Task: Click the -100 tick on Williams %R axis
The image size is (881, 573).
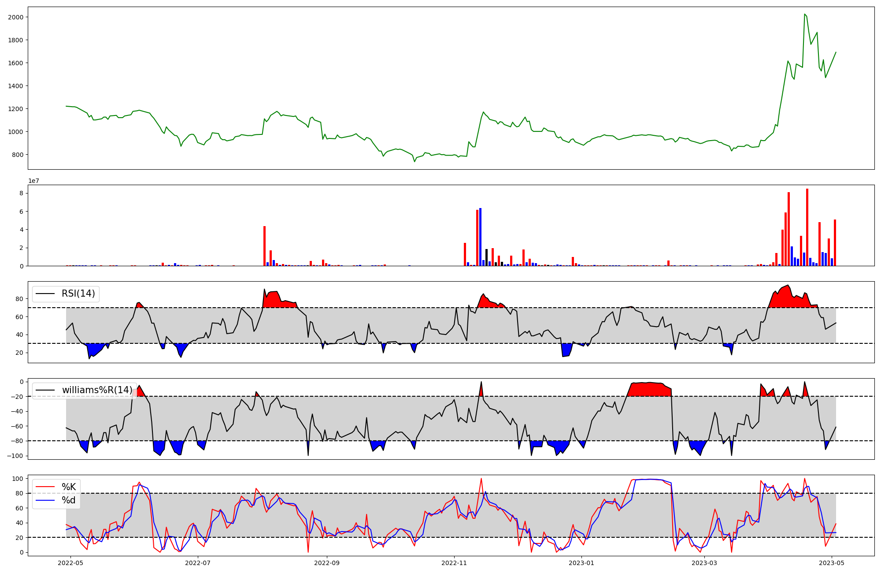Action: (x=15, y=456)
